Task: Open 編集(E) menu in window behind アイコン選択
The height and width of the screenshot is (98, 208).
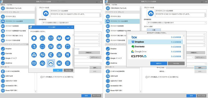Action: click(x=3, y=5)
